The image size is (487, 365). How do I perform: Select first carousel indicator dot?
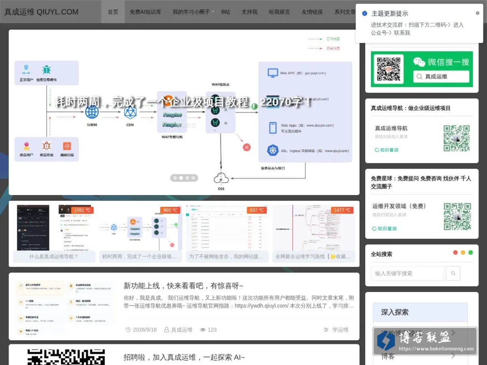(x=175, y=178)
